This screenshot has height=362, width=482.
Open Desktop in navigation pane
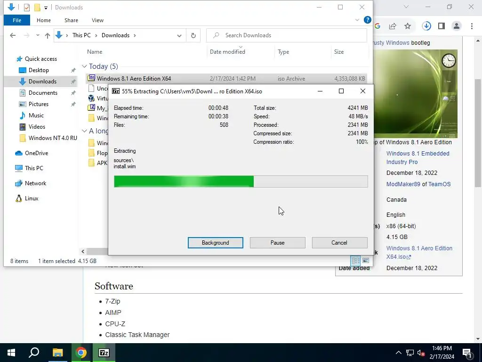(39, 70)
